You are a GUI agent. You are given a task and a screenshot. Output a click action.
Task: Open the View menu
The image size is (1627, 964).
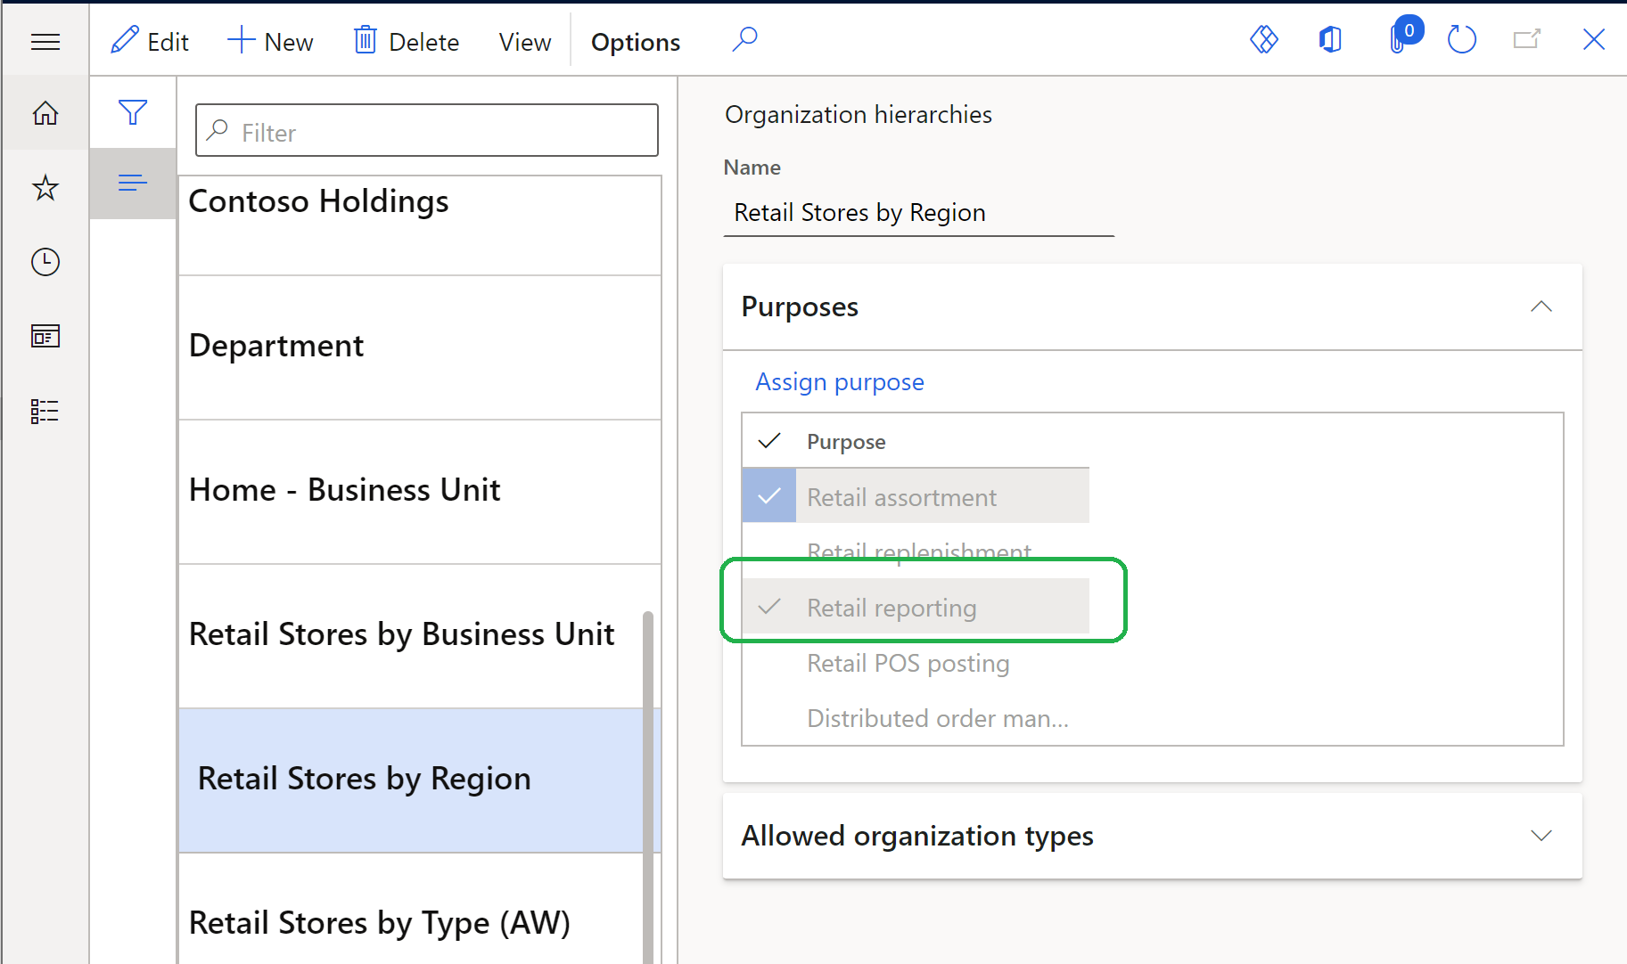pos(524,41)
